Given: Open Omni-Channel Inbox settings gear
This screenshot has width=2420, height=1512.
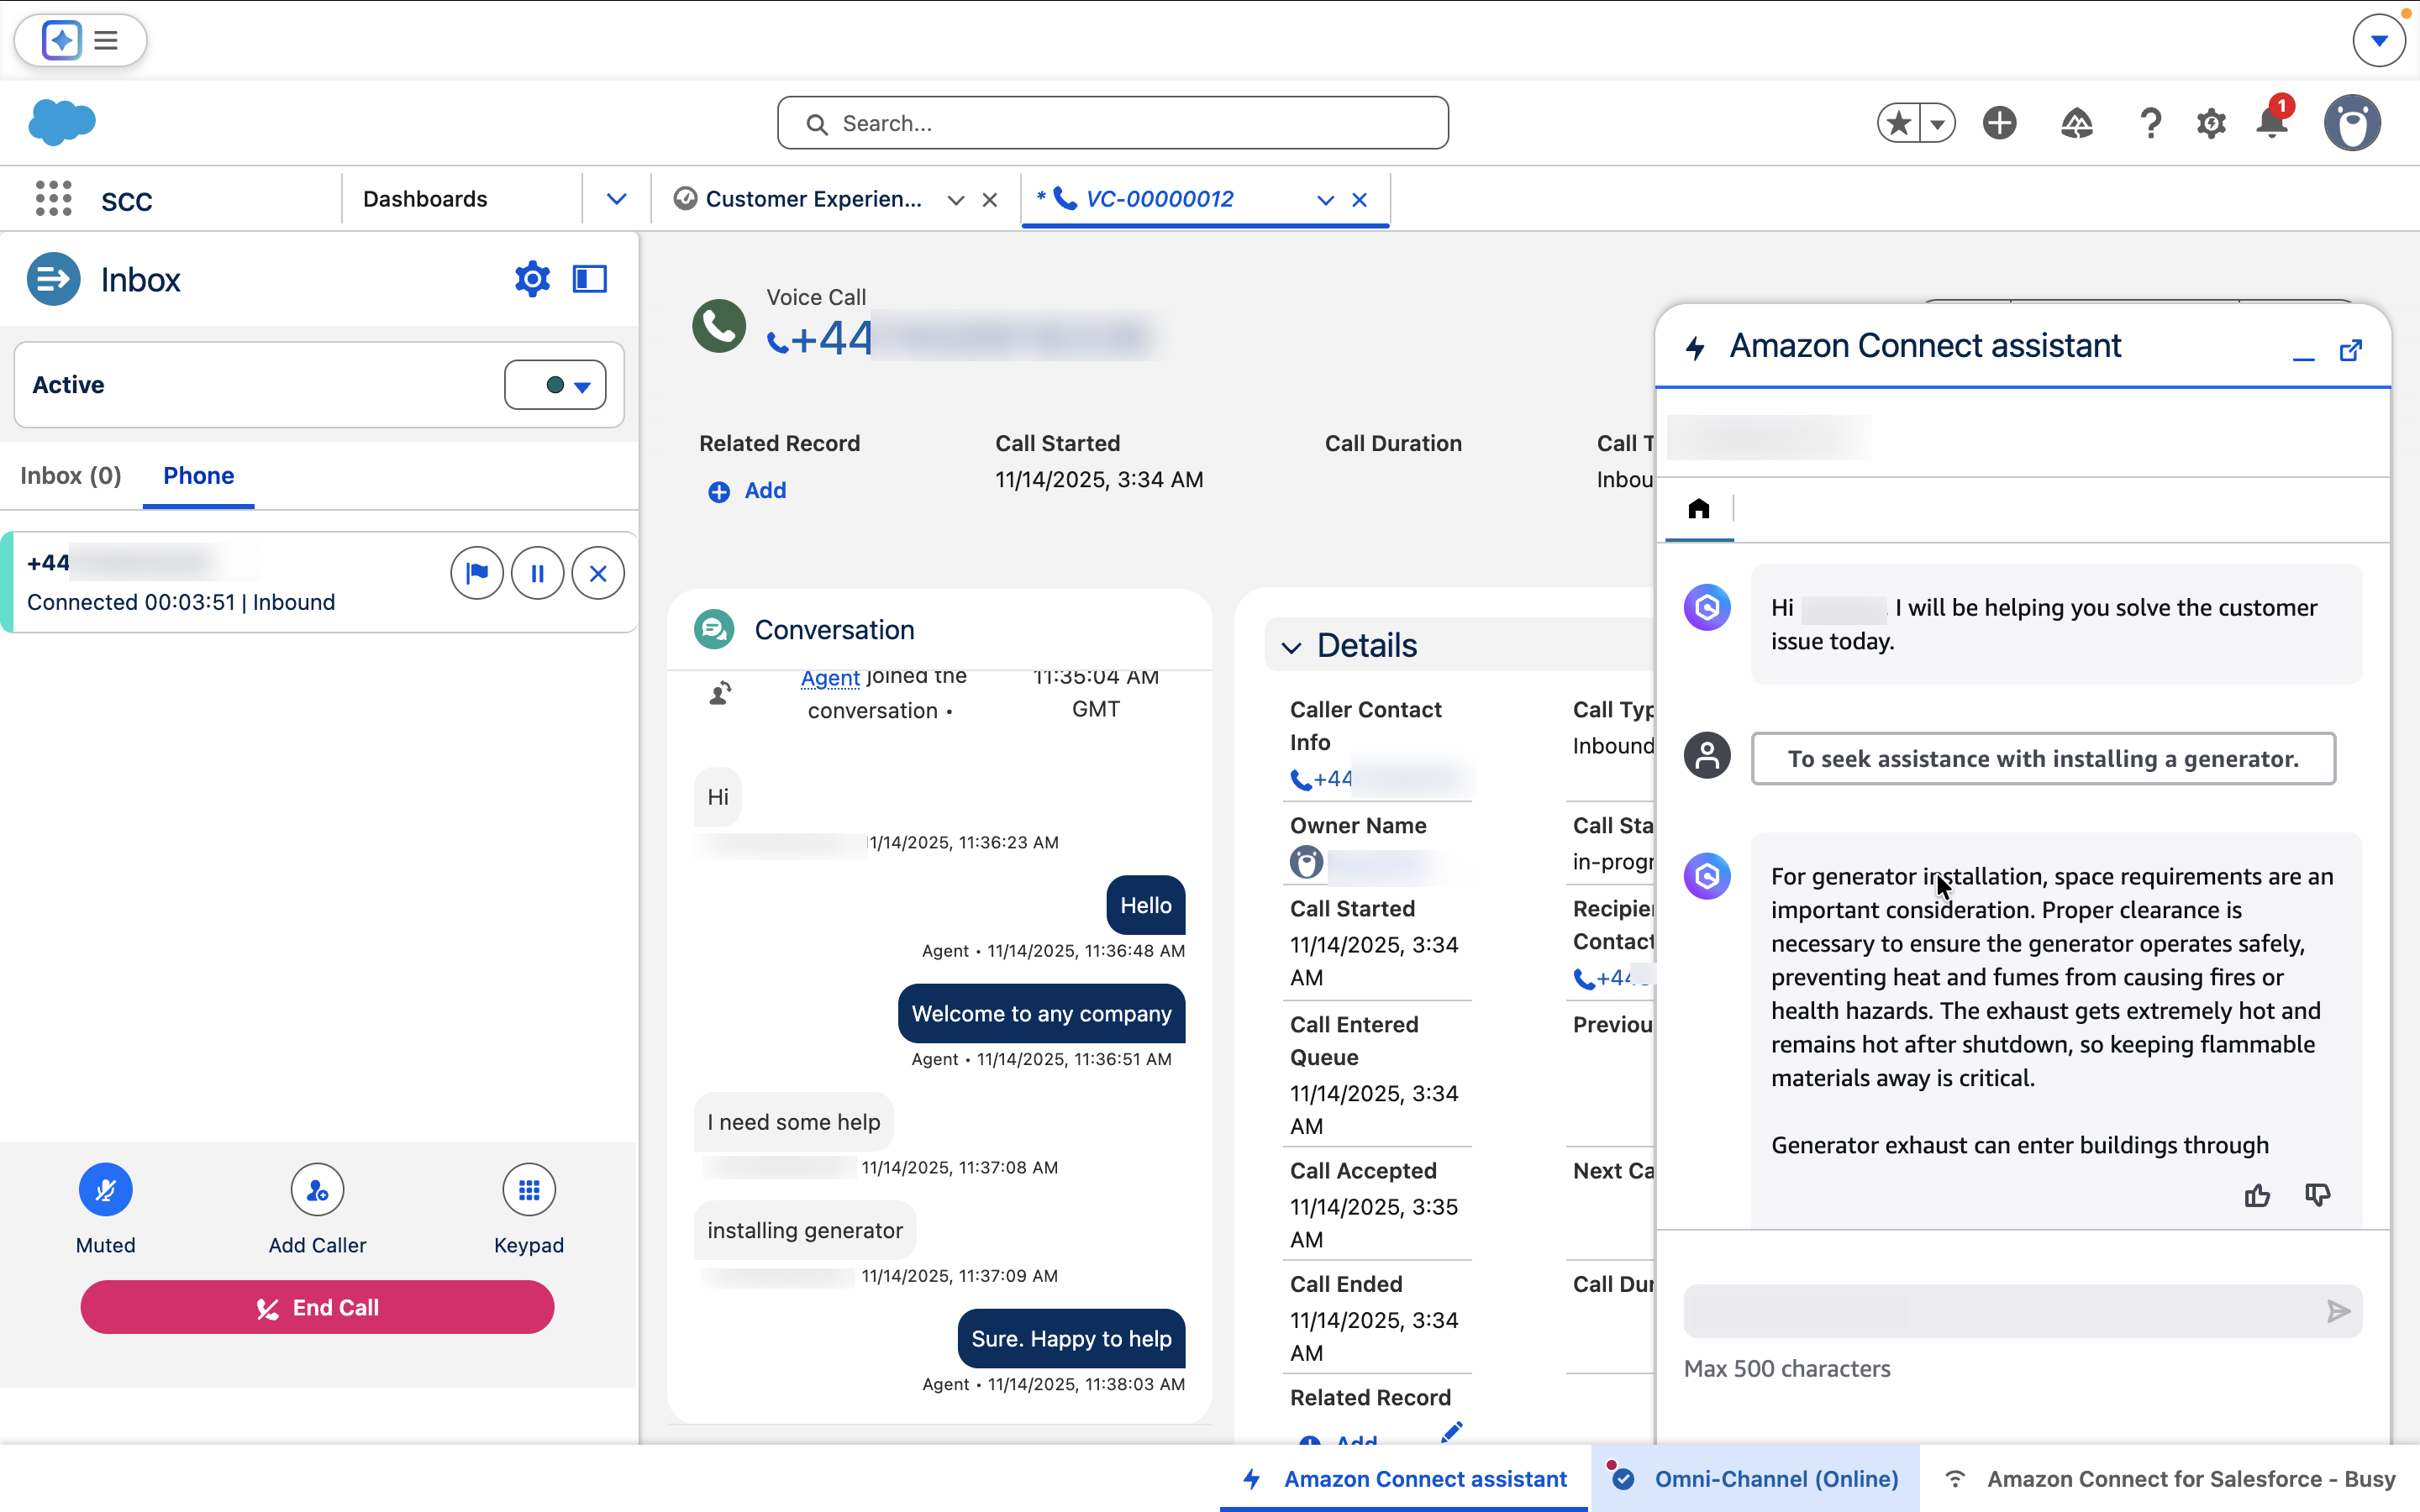Looking at the screenshot, I should coord(532,279).
